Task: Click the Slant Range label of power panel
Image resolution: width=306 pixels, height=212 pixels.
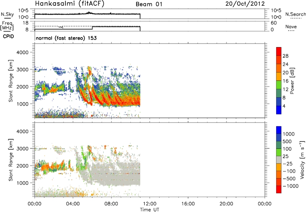Action: pyautogui.click(x=11, y=81)
